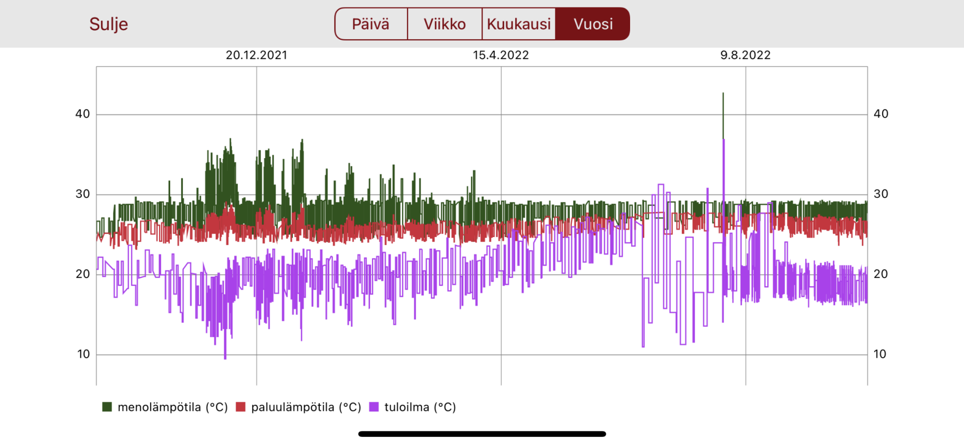
Task: Click the red paluulämpötila legend square
Action: (240, 407)
